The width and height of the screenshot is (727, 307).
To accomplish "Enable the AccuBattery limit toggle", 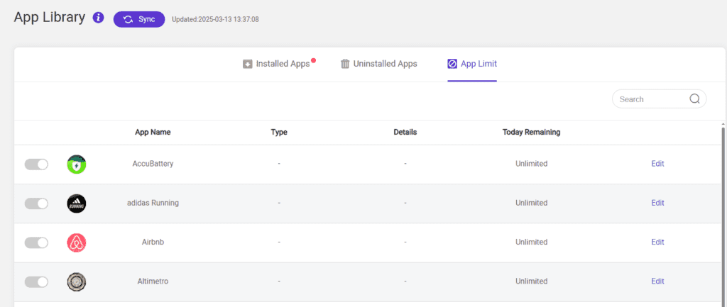I will (x=36, y=164).
